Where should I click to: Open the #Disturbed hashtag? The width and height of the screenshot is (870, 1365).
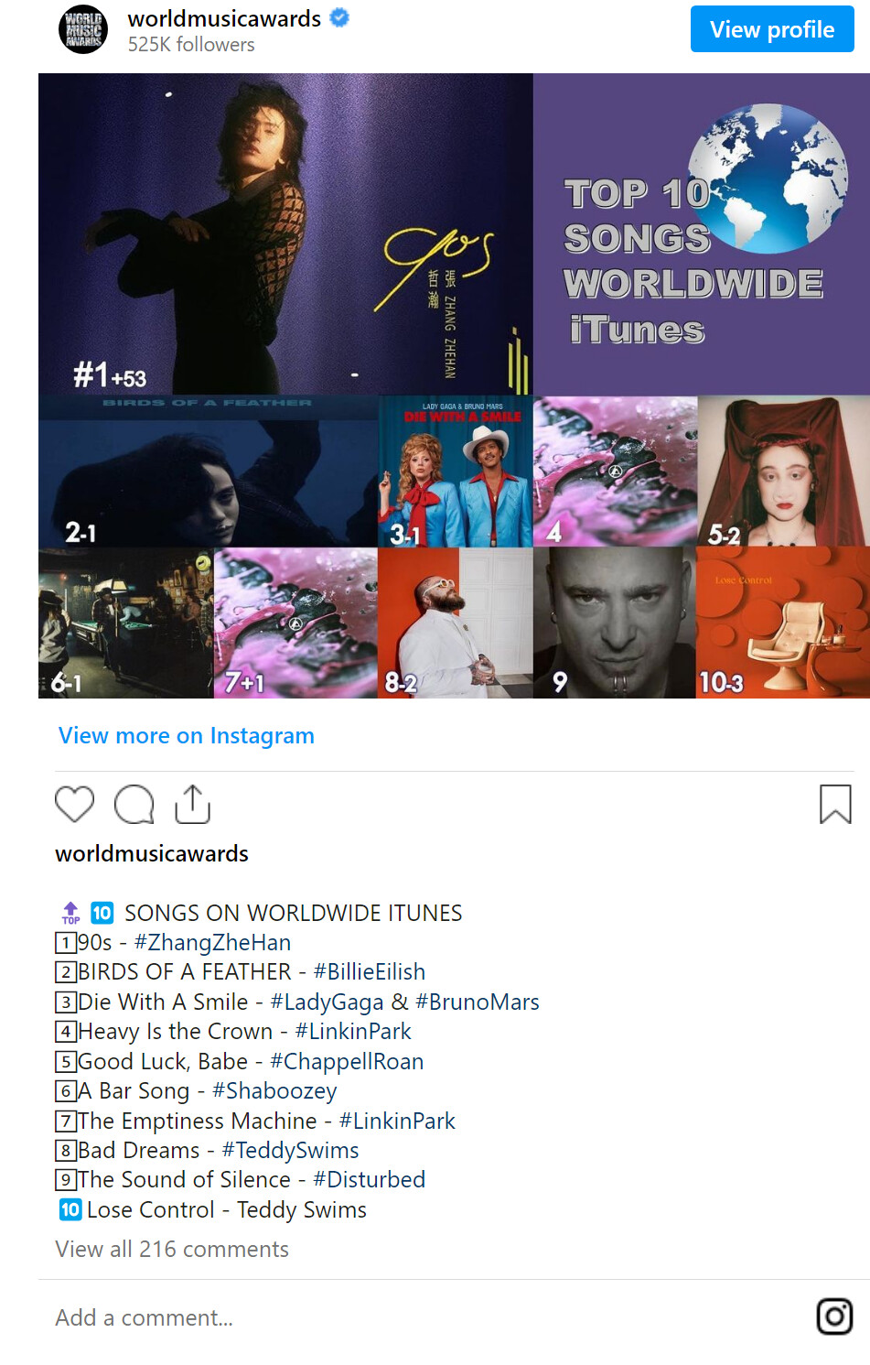tap(369, 1179)
